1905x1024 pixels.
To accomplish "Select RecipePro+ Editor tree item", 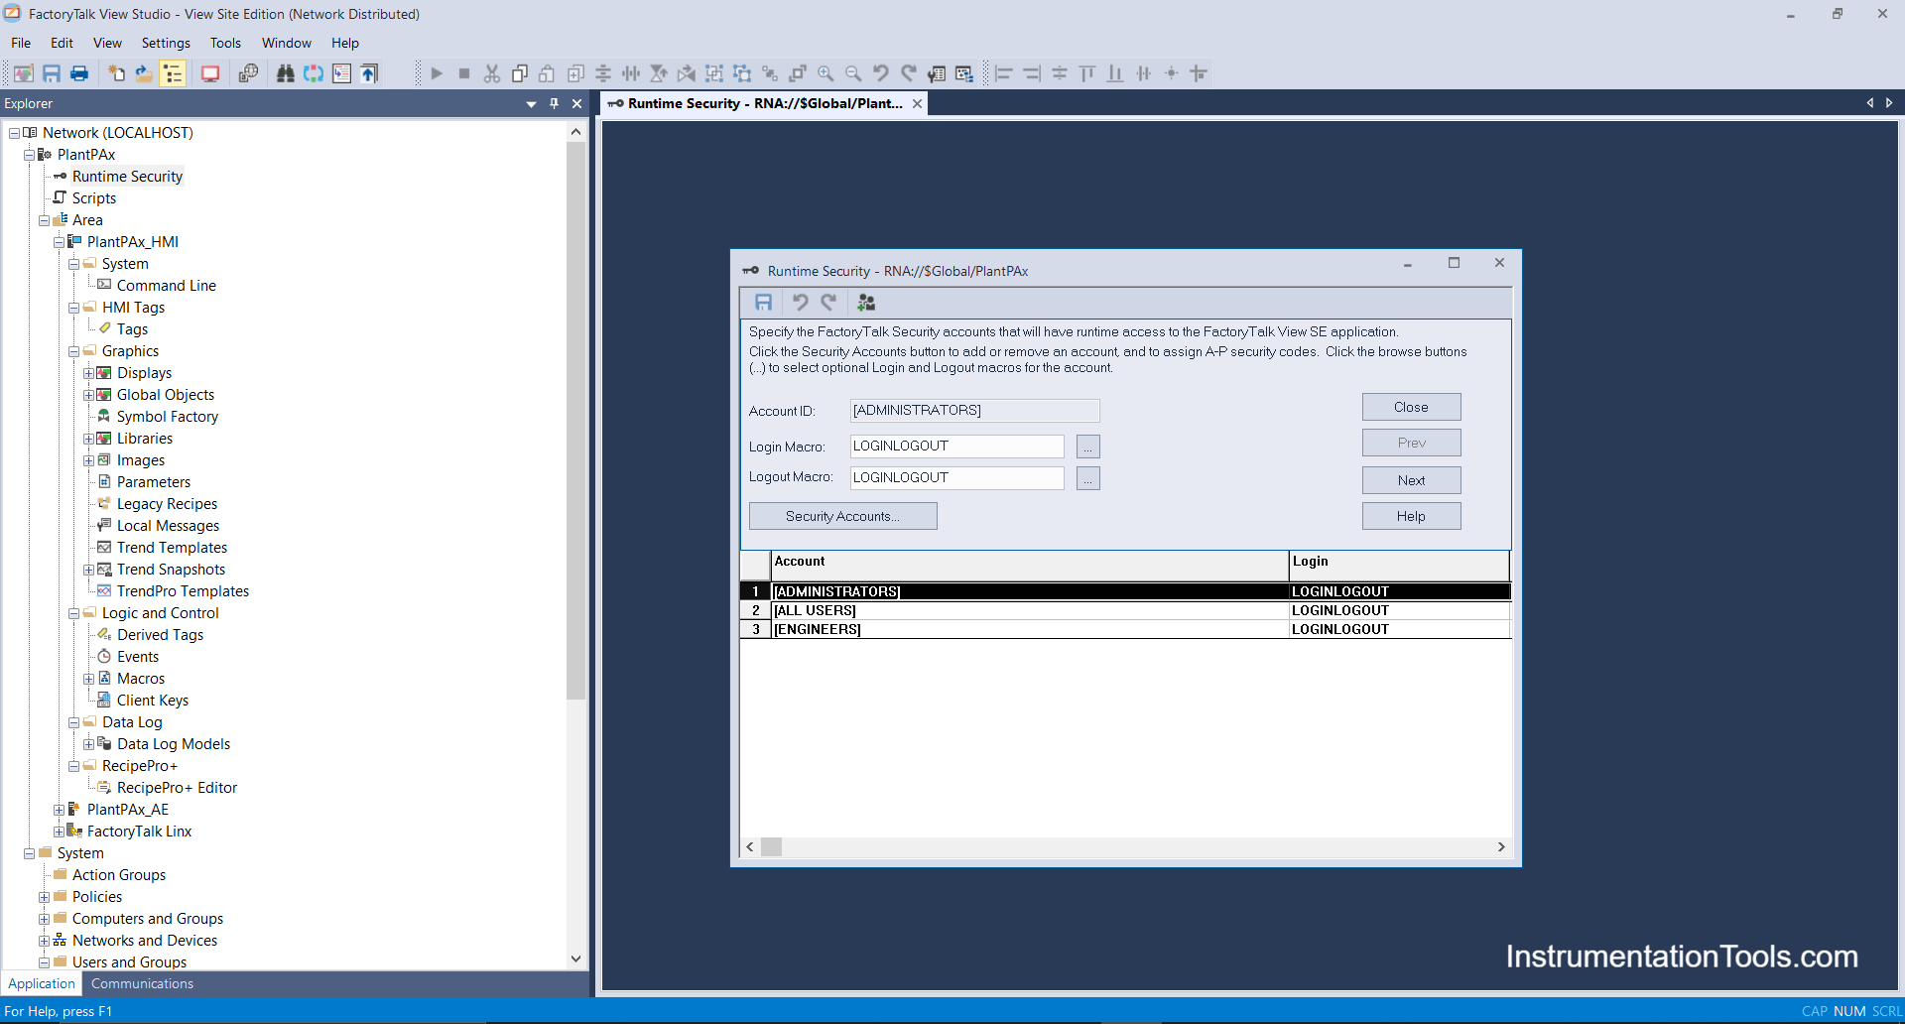I will [177, 788].
